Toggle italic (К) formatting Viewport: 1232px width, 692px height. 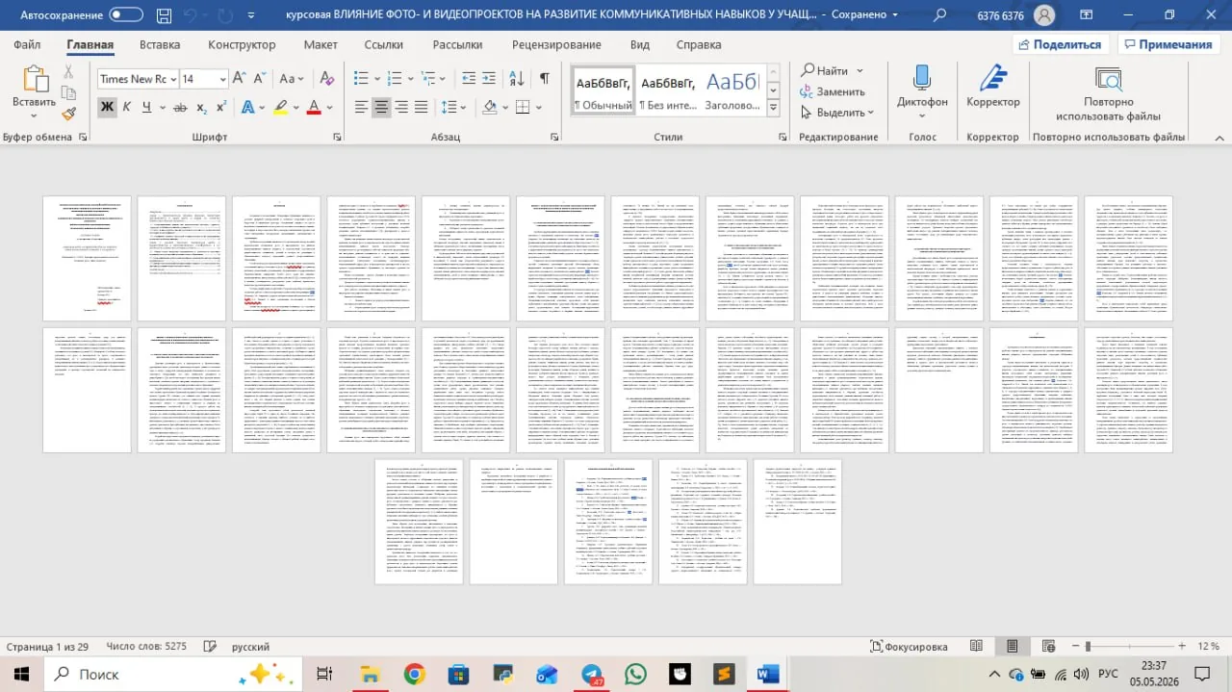126,107
